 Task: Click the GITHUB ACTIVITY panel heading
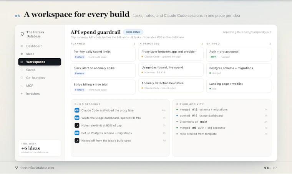190,104
